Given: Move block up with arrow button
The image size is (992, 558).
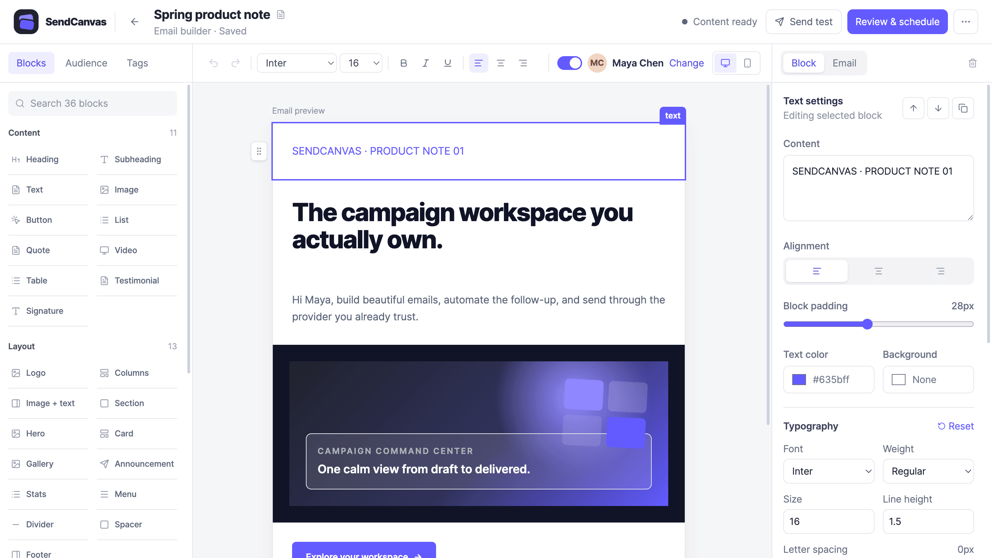Looking at the screenshot, I should [x=913, y=108].
